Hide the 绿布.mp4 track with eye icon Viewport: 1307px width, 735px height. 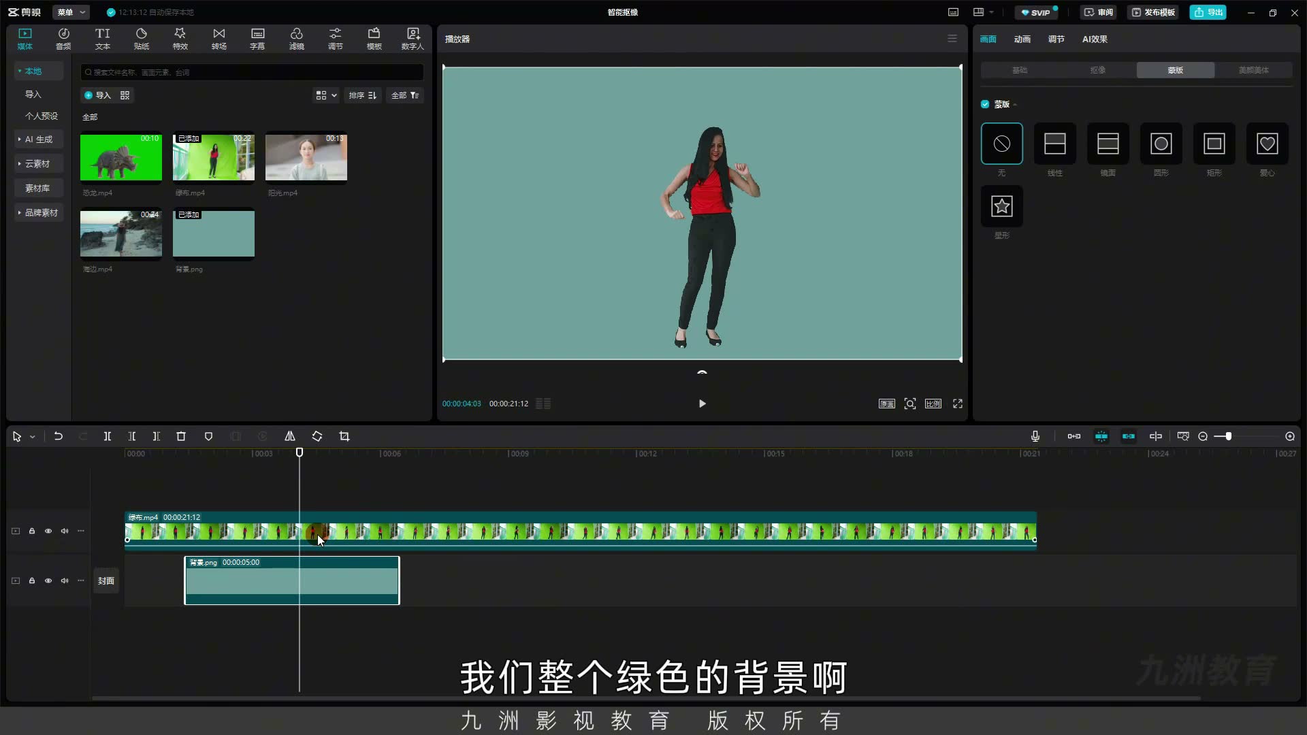click(48, 531)
